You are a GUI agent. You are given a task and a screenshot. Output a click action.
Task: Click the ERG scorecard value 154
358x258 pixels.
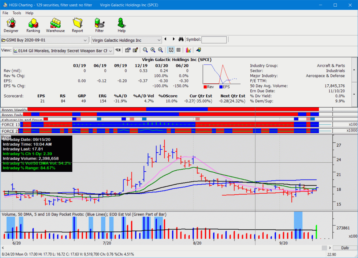(103, 101)
